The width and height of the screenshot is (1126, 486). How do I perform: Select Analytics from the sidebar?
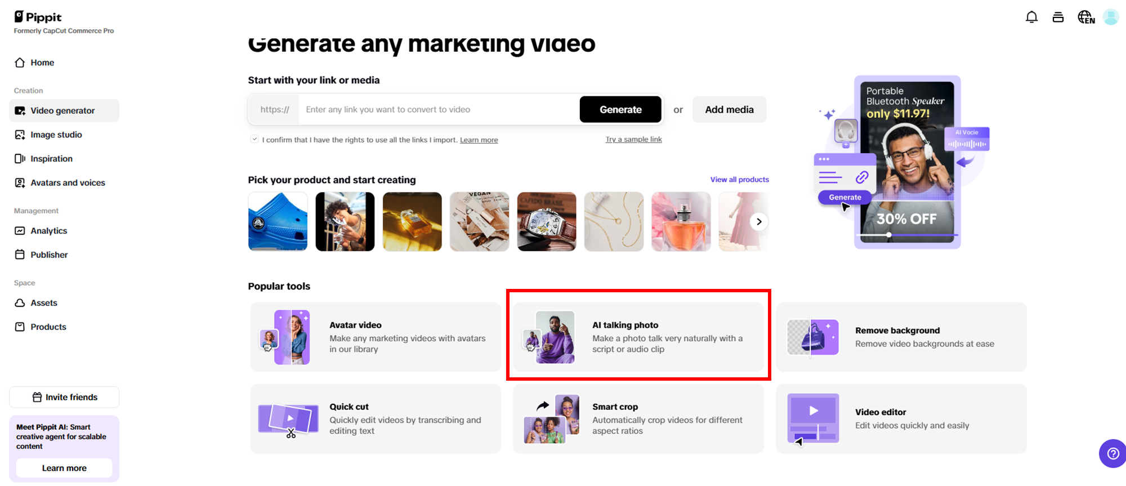tap(48, 231)
